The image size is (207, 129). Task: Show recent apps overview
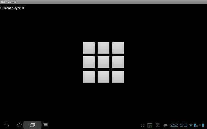coord(32,125)
